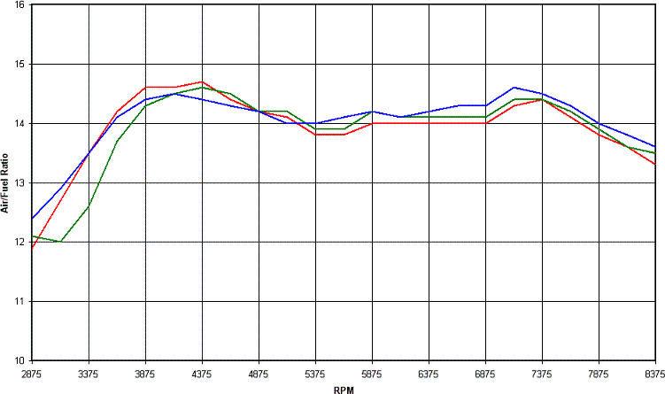Click the 5375 tick label
Viewport: 665px width, 394px height.
pyautogui.click(x=315, y=373)
